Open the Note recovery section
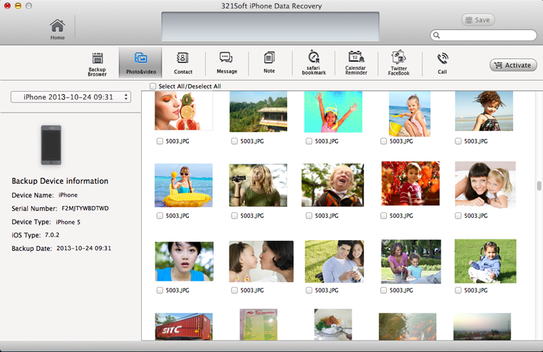The image size is (543, 352). tap(269, 63)
